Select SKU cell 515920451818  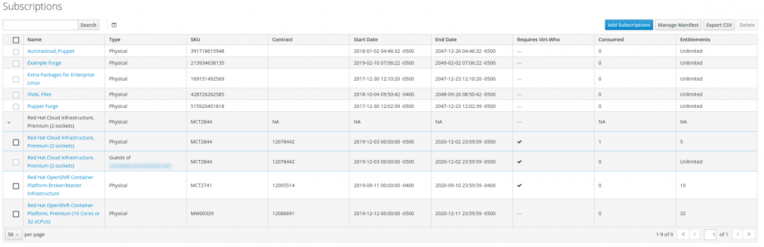click(x=207, y=106)
